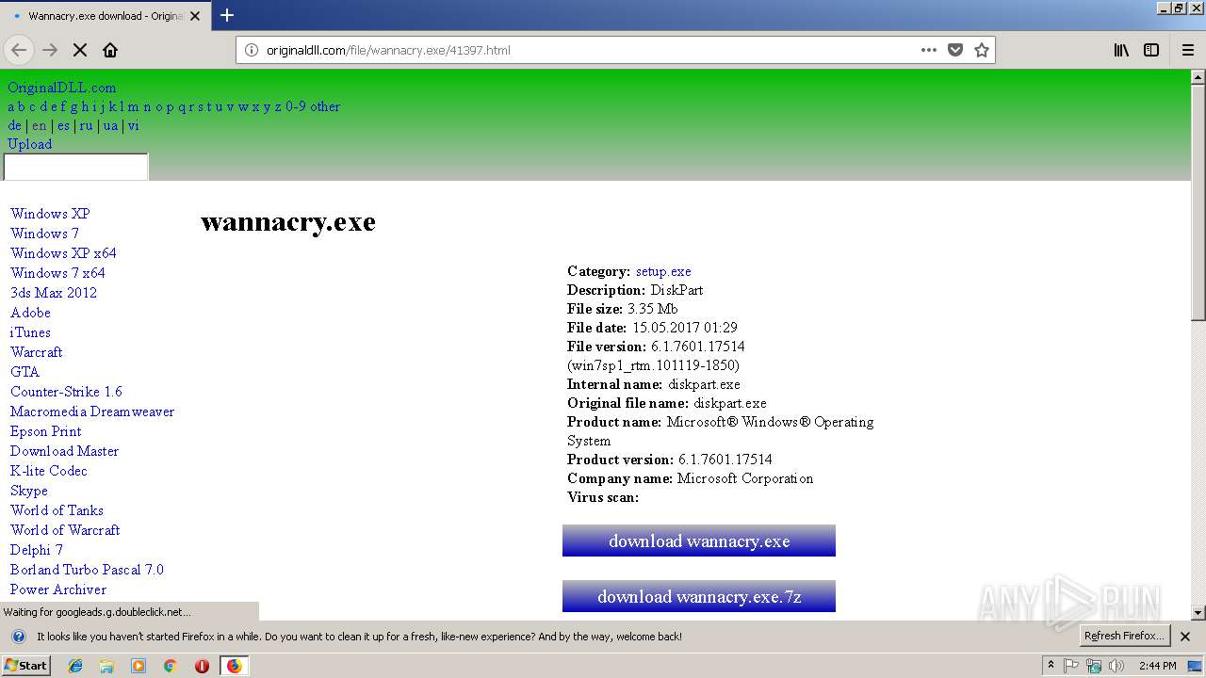Open the 3ds Max 2012 category link
The width and height of the screenshot is (1206, 678).
54,293
